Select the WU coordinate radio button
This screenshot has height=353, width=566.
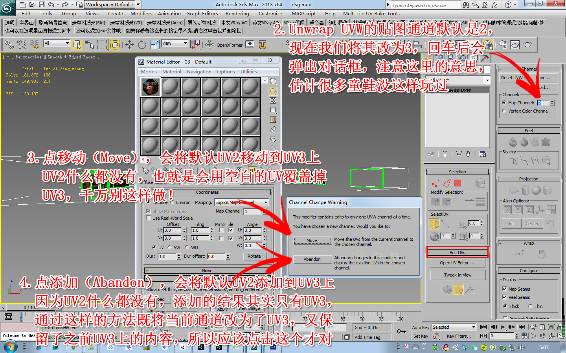point(187,247)
